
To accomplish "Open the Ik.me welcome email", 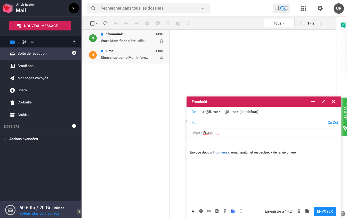I will click(126, 55).
